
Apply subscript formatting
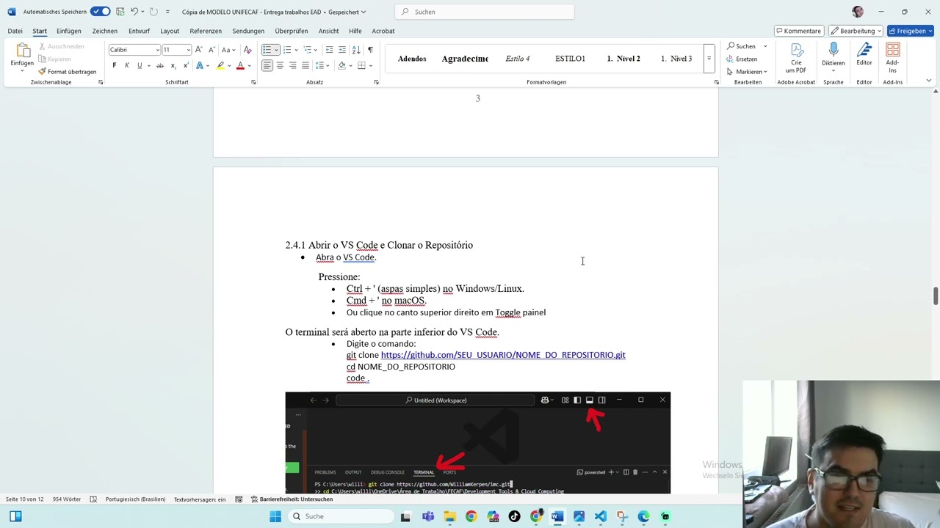pos(173,65)
